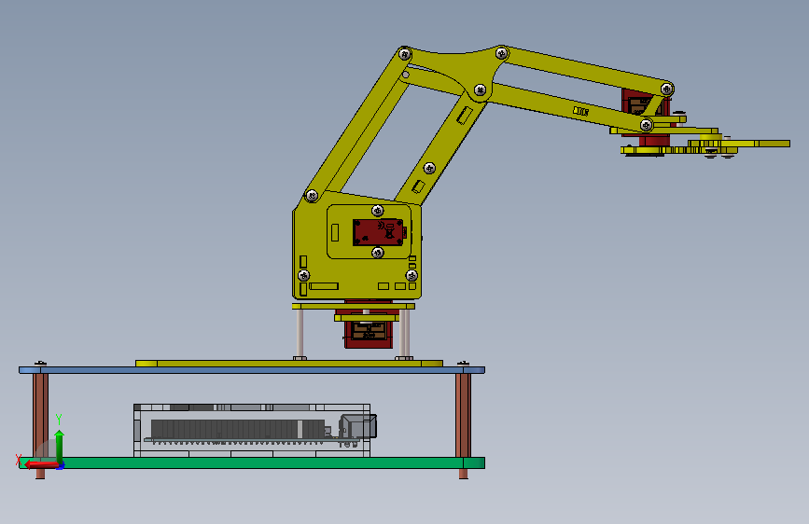Click the right standoff foot below the green plate
The image size is (809, 524).
click(464, 474)
